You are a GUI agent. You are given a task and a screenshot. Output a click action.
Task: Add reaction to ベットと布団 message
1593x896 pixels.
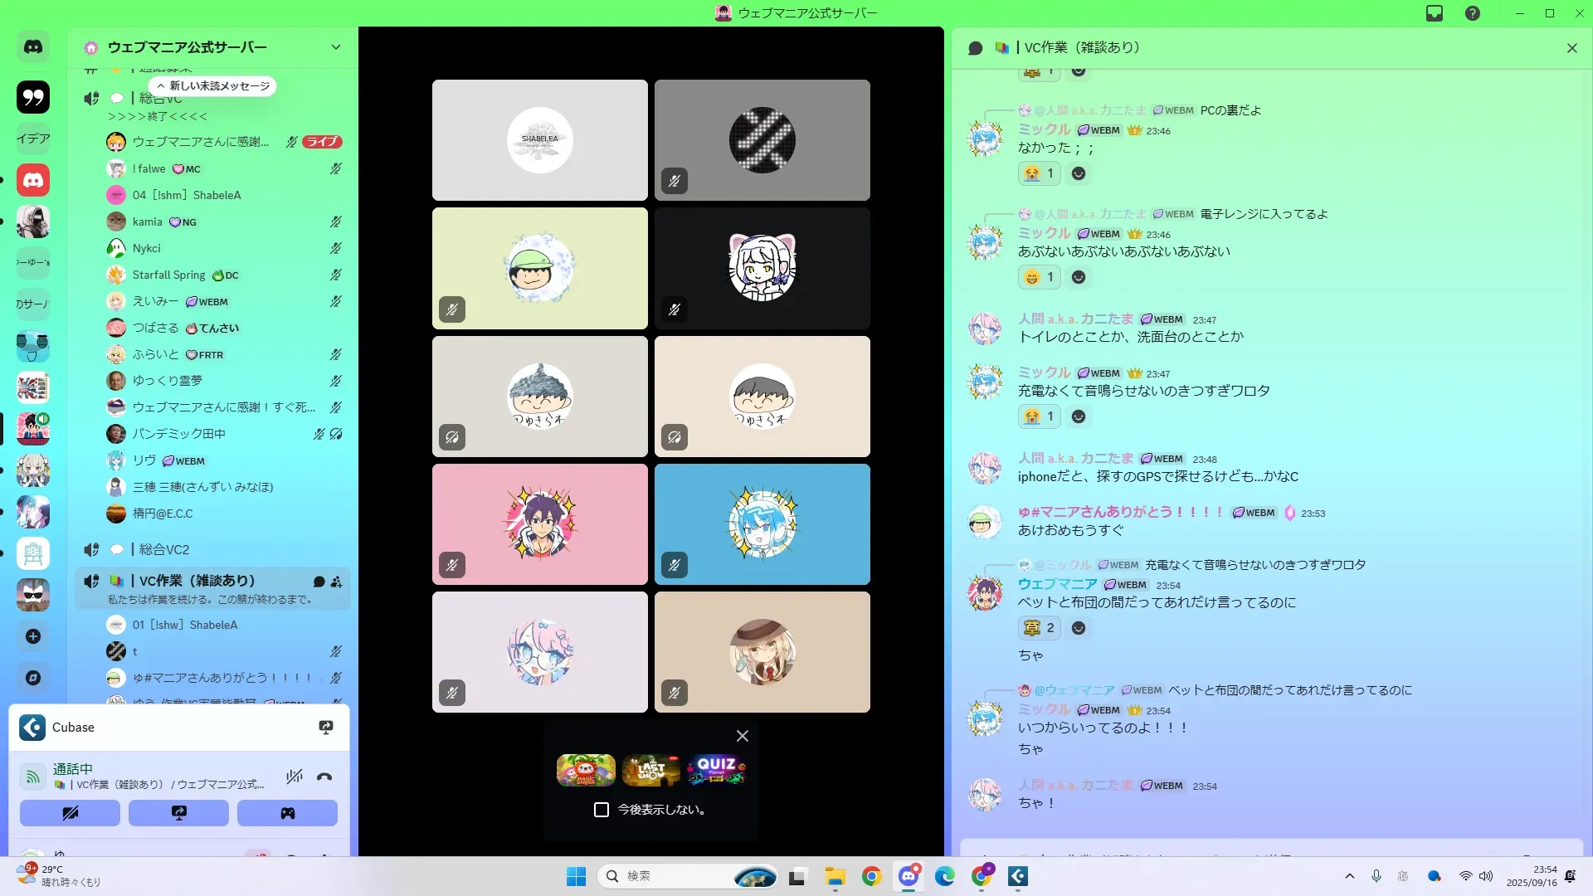(1079, 628)
